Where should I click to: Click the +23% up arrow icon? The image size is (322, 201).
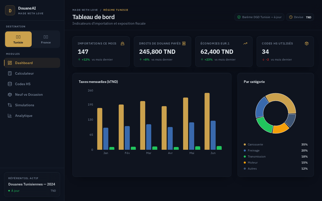click(x=202, y=60)
